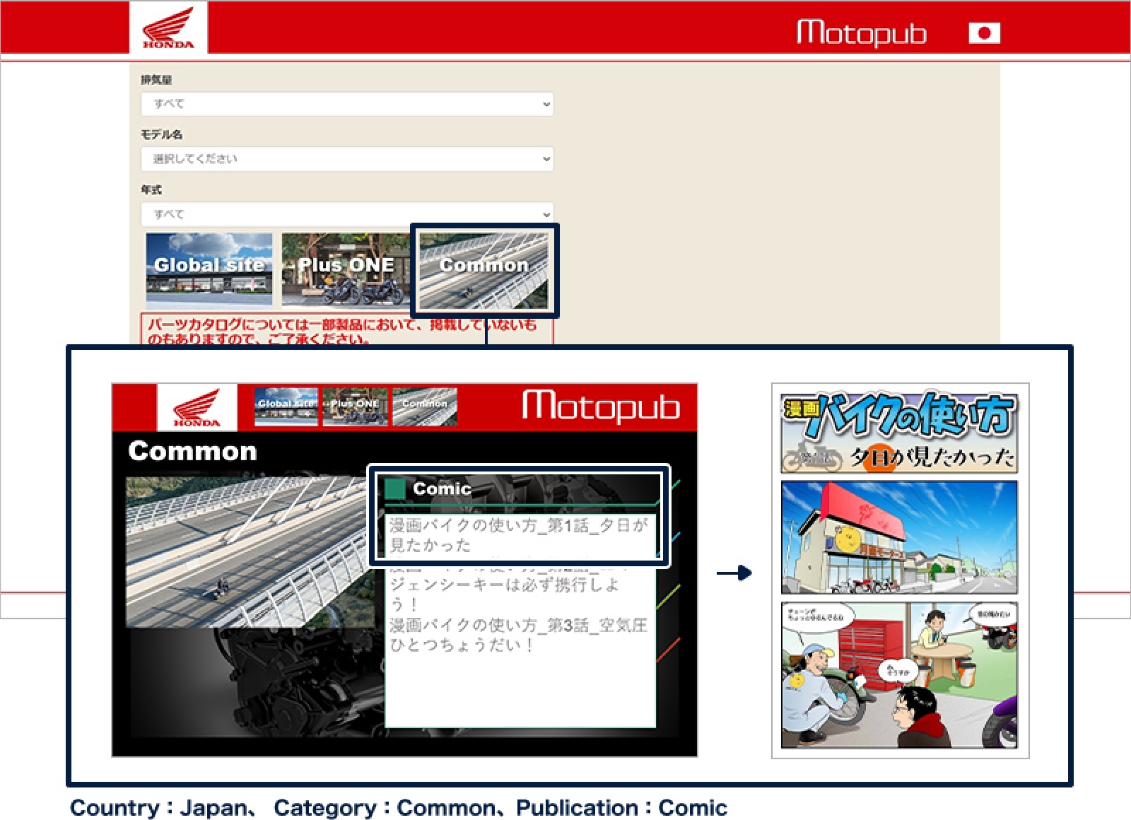Click the Japan flag icon
This screenshot has width=1131, height=820.
(x=984, y=33)
